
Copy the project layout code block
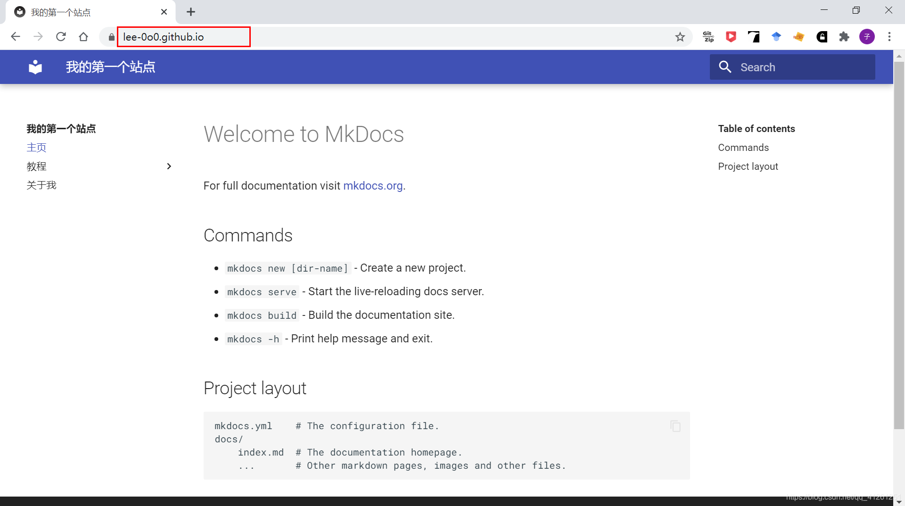(675, 426)
